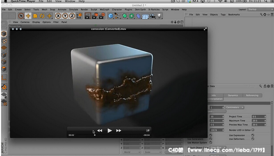Open viewport Cameras menu

click(25, 22)
